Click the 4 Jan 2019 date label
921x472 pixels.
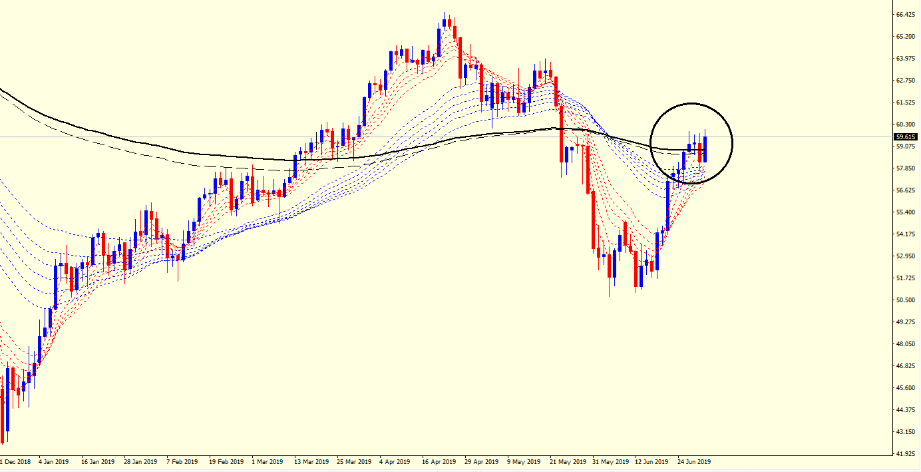tap(53, 461)
